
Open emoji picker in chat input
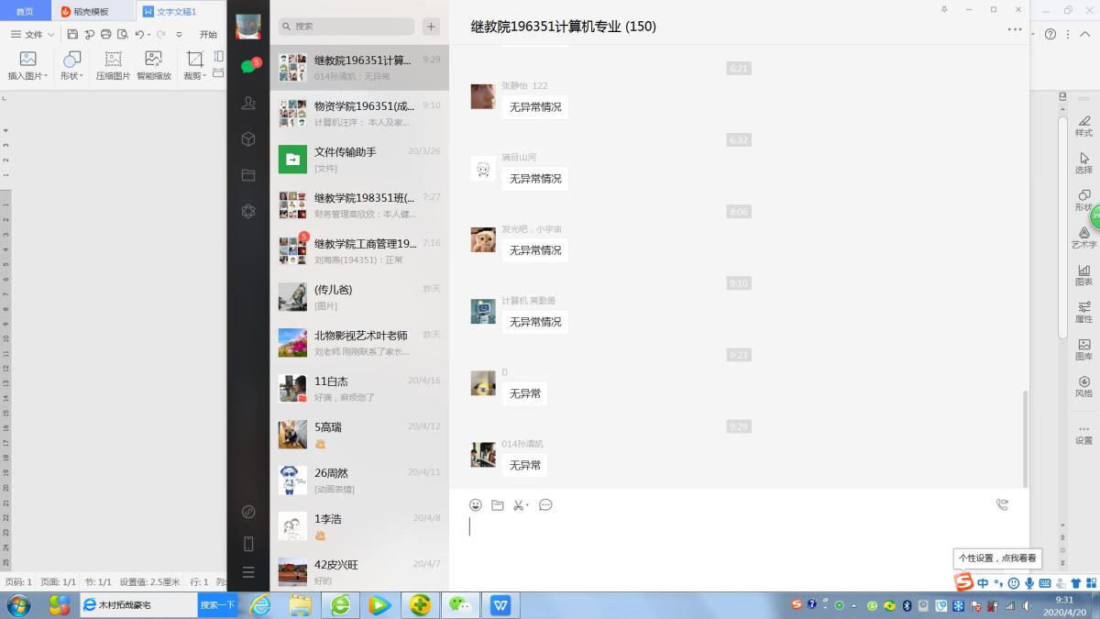(x=476, y=505)
